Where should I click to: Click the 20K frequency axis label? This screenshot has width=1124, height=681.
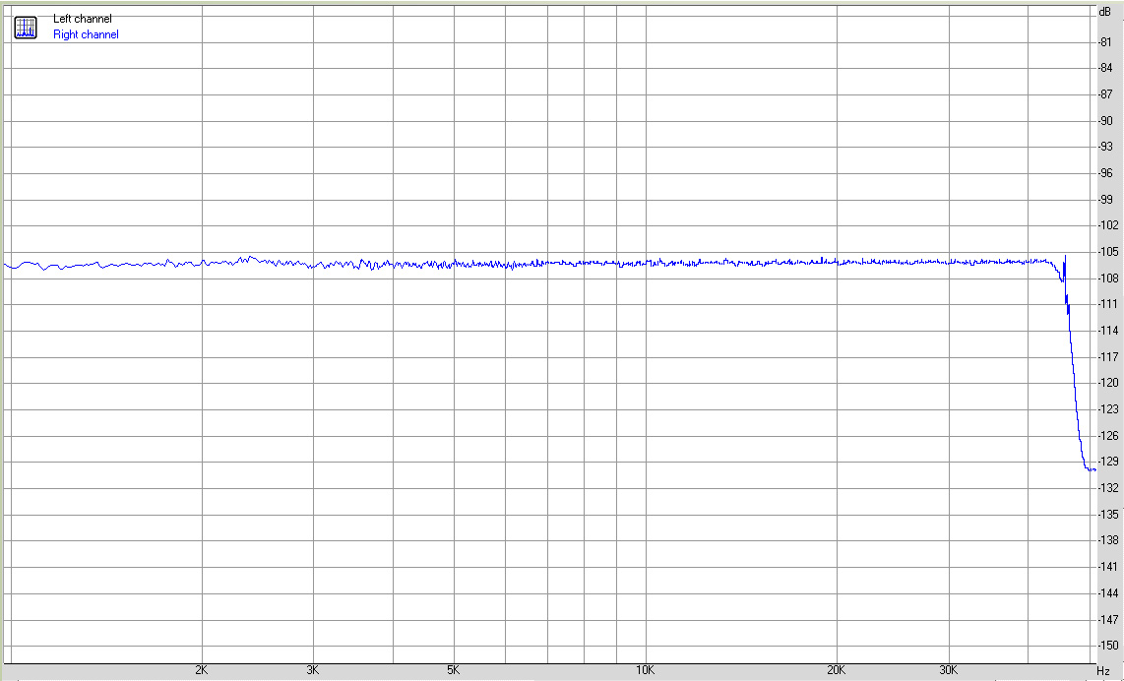click(x=836, y=671)
